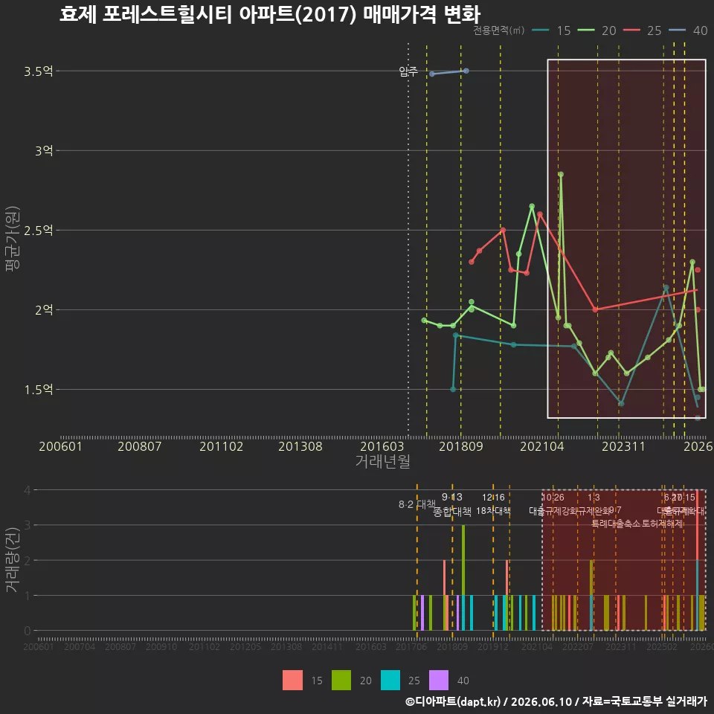
Task: Click the 2억 y-axis label
Action: (x=44, y=309)
